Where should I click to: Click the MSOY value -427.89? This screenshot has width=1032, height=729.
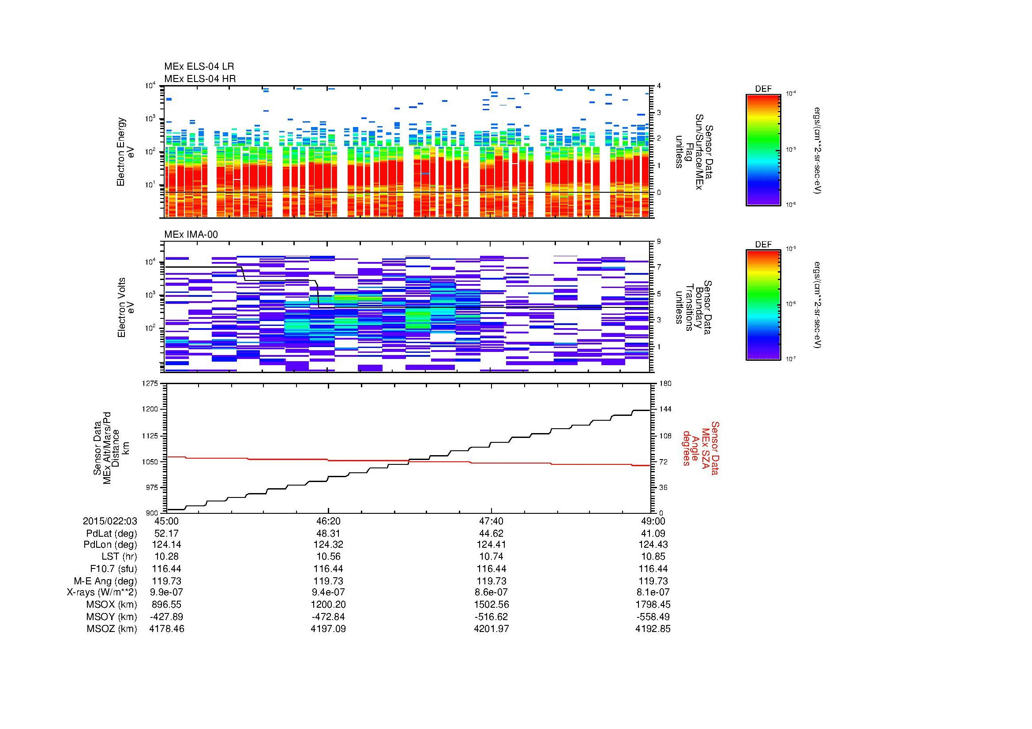[167, 617]
